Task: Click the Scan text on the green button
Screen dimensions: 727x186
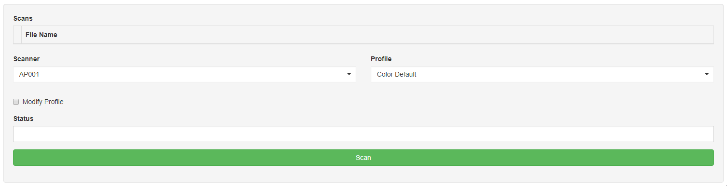Action: click(363, 158)
